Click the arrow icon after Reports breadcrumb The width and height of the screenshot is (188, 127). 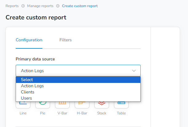[23, 6]
